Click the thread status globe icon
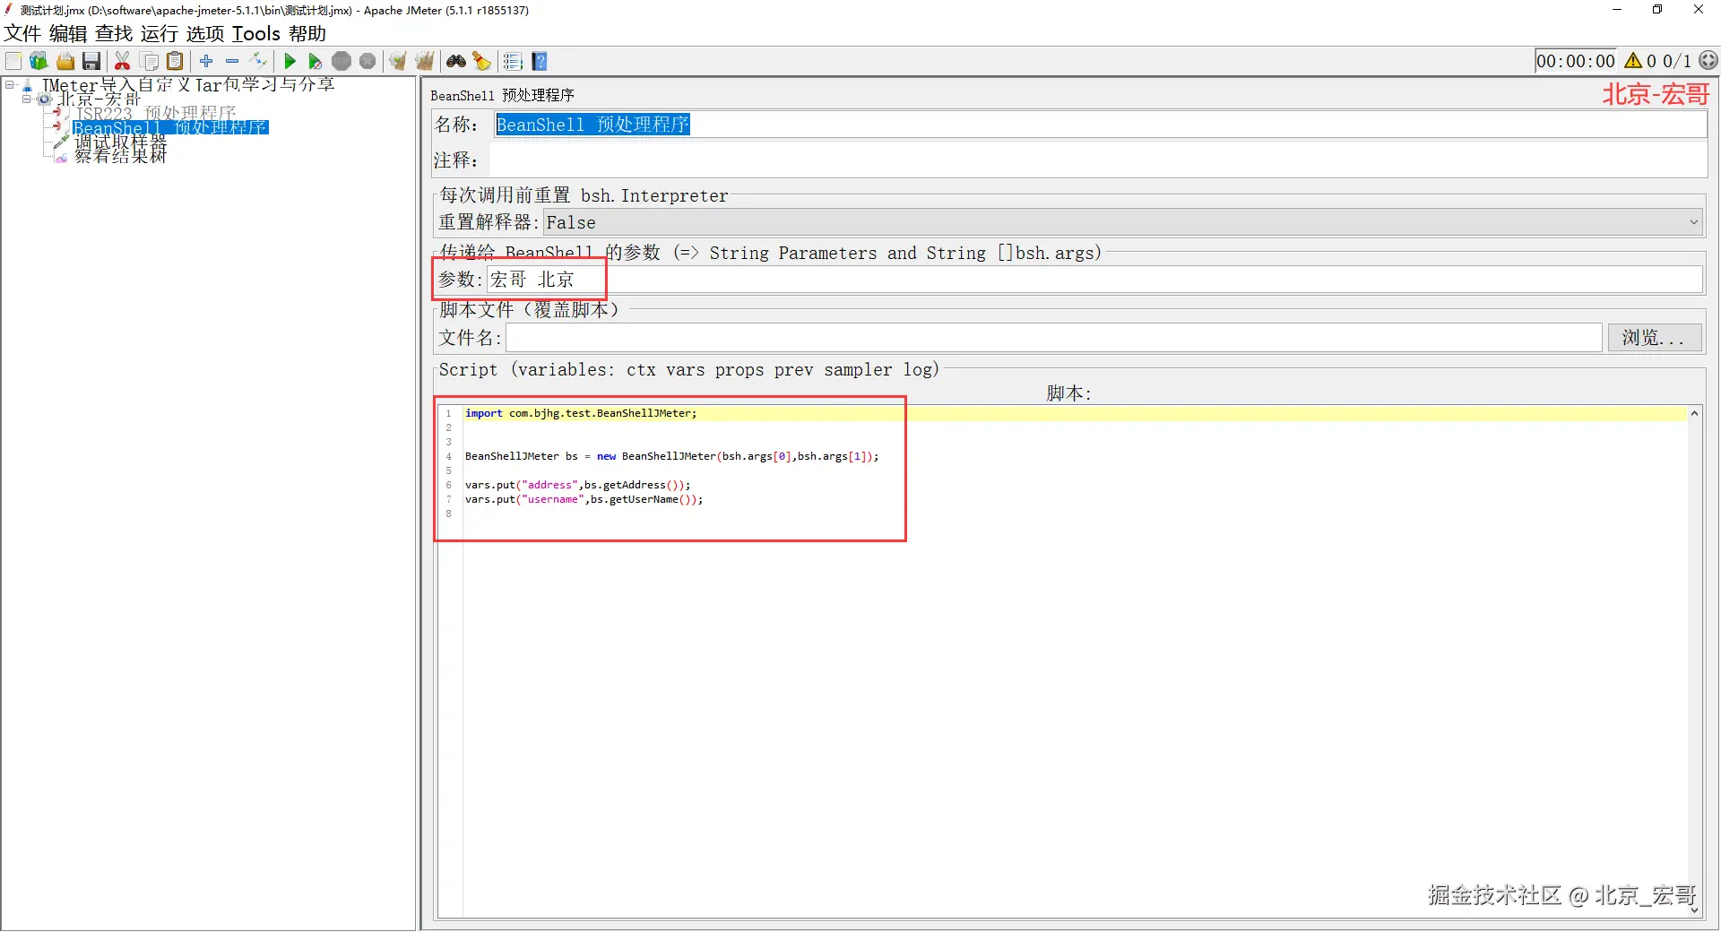This screenshot has height=932, width=1721. click(1708, 61)
